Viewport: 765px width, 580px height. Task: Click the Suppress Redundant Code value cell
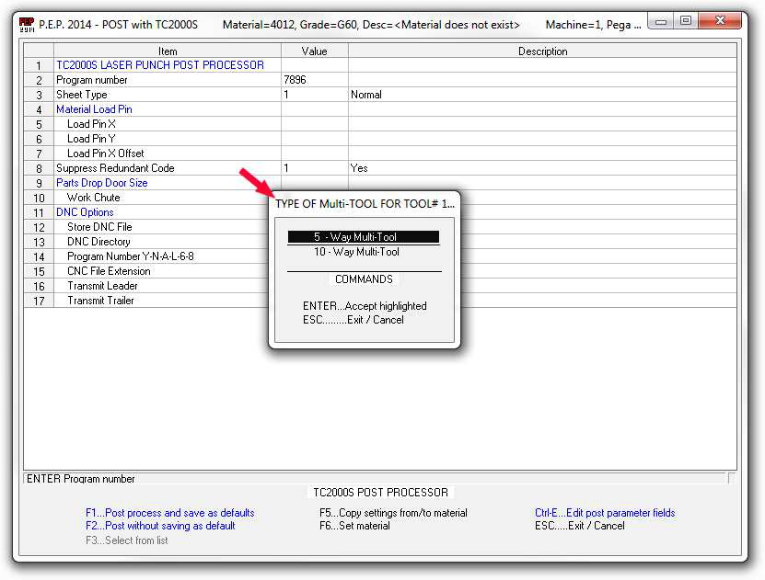pyautogui.click(x=314, y=168)
